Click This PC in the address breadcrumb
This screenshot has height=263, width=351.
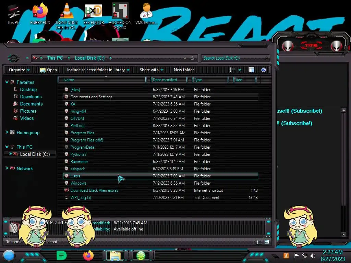[x=55, y=58]
